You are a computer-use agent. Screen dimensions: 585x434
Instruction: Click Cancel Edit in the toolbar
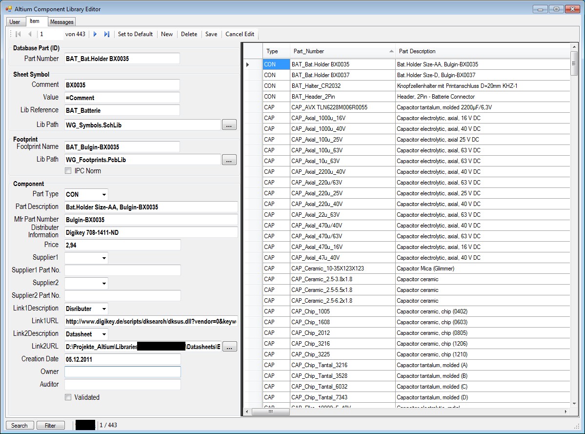pyautogui.click(x=240, y=34)
